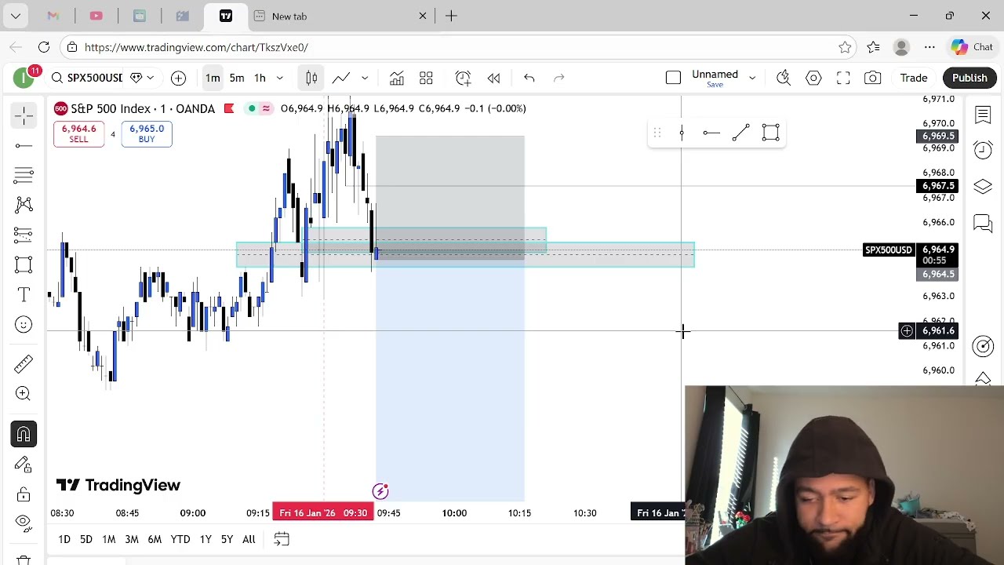Click the Trade button

coord(914,78)
